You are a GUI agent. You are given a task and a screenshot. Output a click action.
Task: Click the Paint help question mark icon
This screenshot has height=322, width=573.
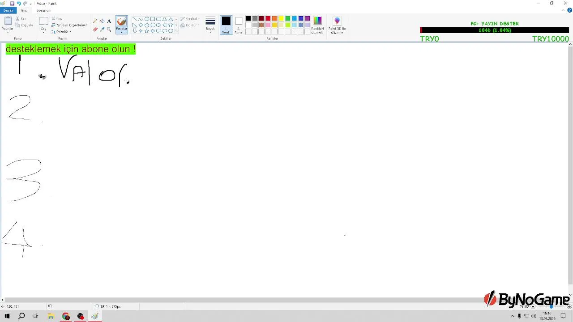(x=570, y=10)
